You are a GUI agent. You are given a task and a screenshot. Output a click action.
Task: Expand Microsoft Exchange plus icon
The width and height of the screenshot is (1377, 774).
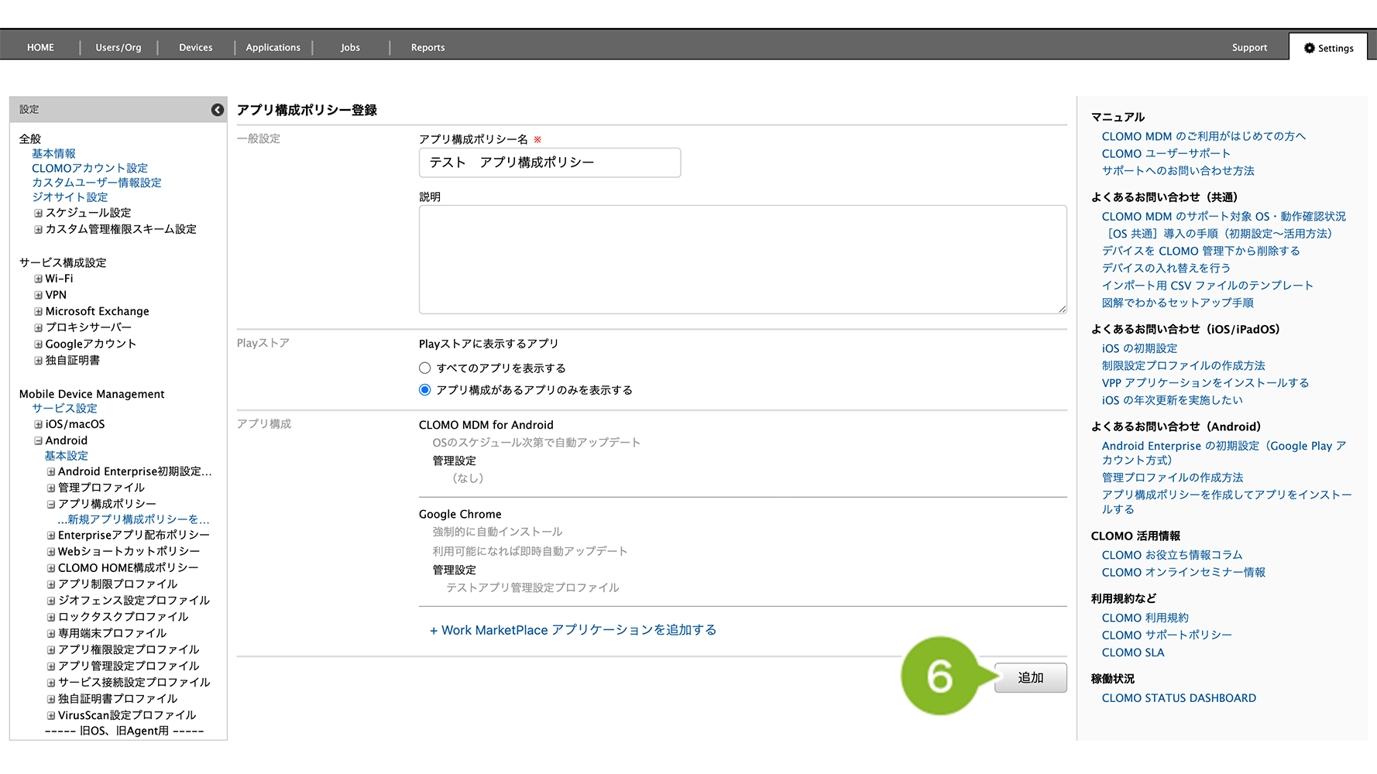(x=38, y=311)
